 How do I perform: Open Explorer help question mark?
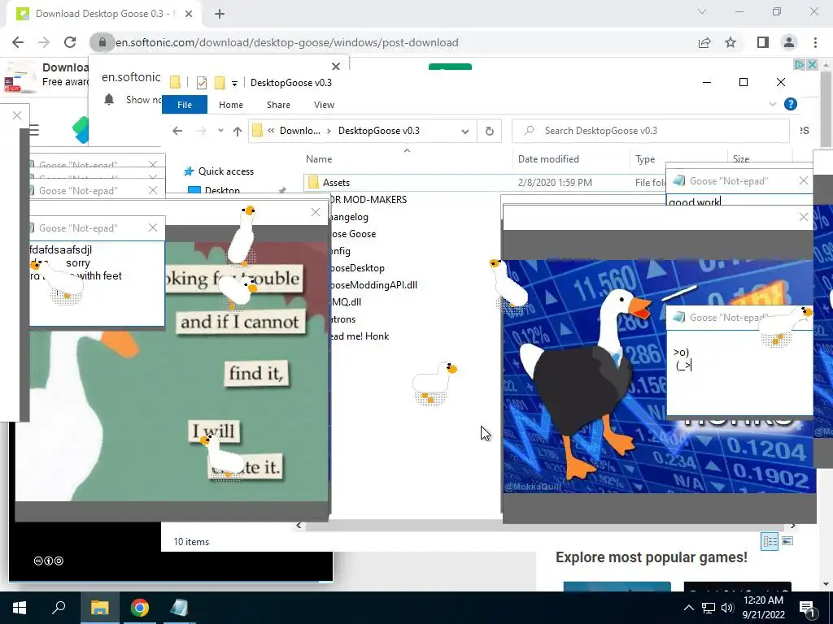click(791, 104)
